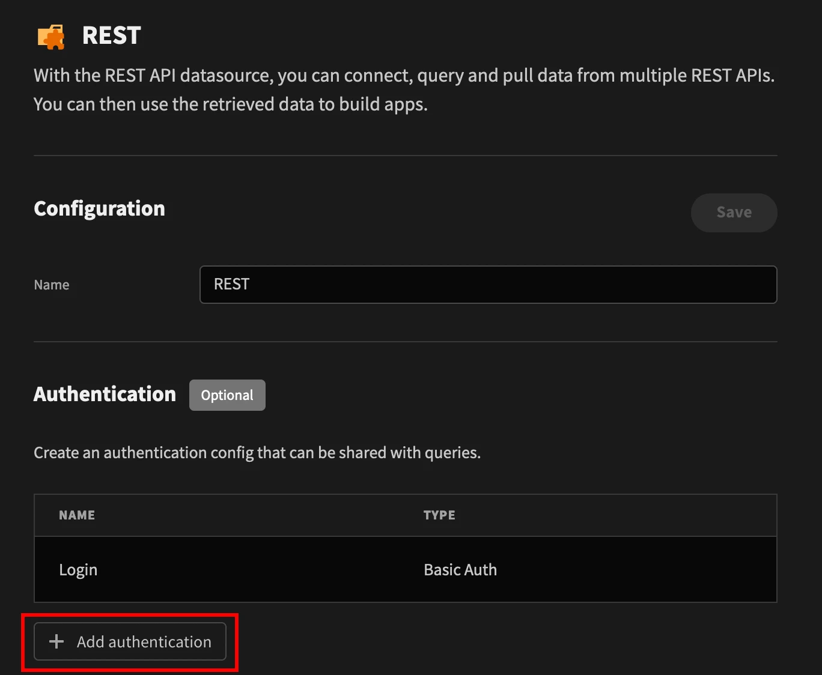Click the Optional badge beside Authentication
Screen dimensions: 822x675
point(227,395)
